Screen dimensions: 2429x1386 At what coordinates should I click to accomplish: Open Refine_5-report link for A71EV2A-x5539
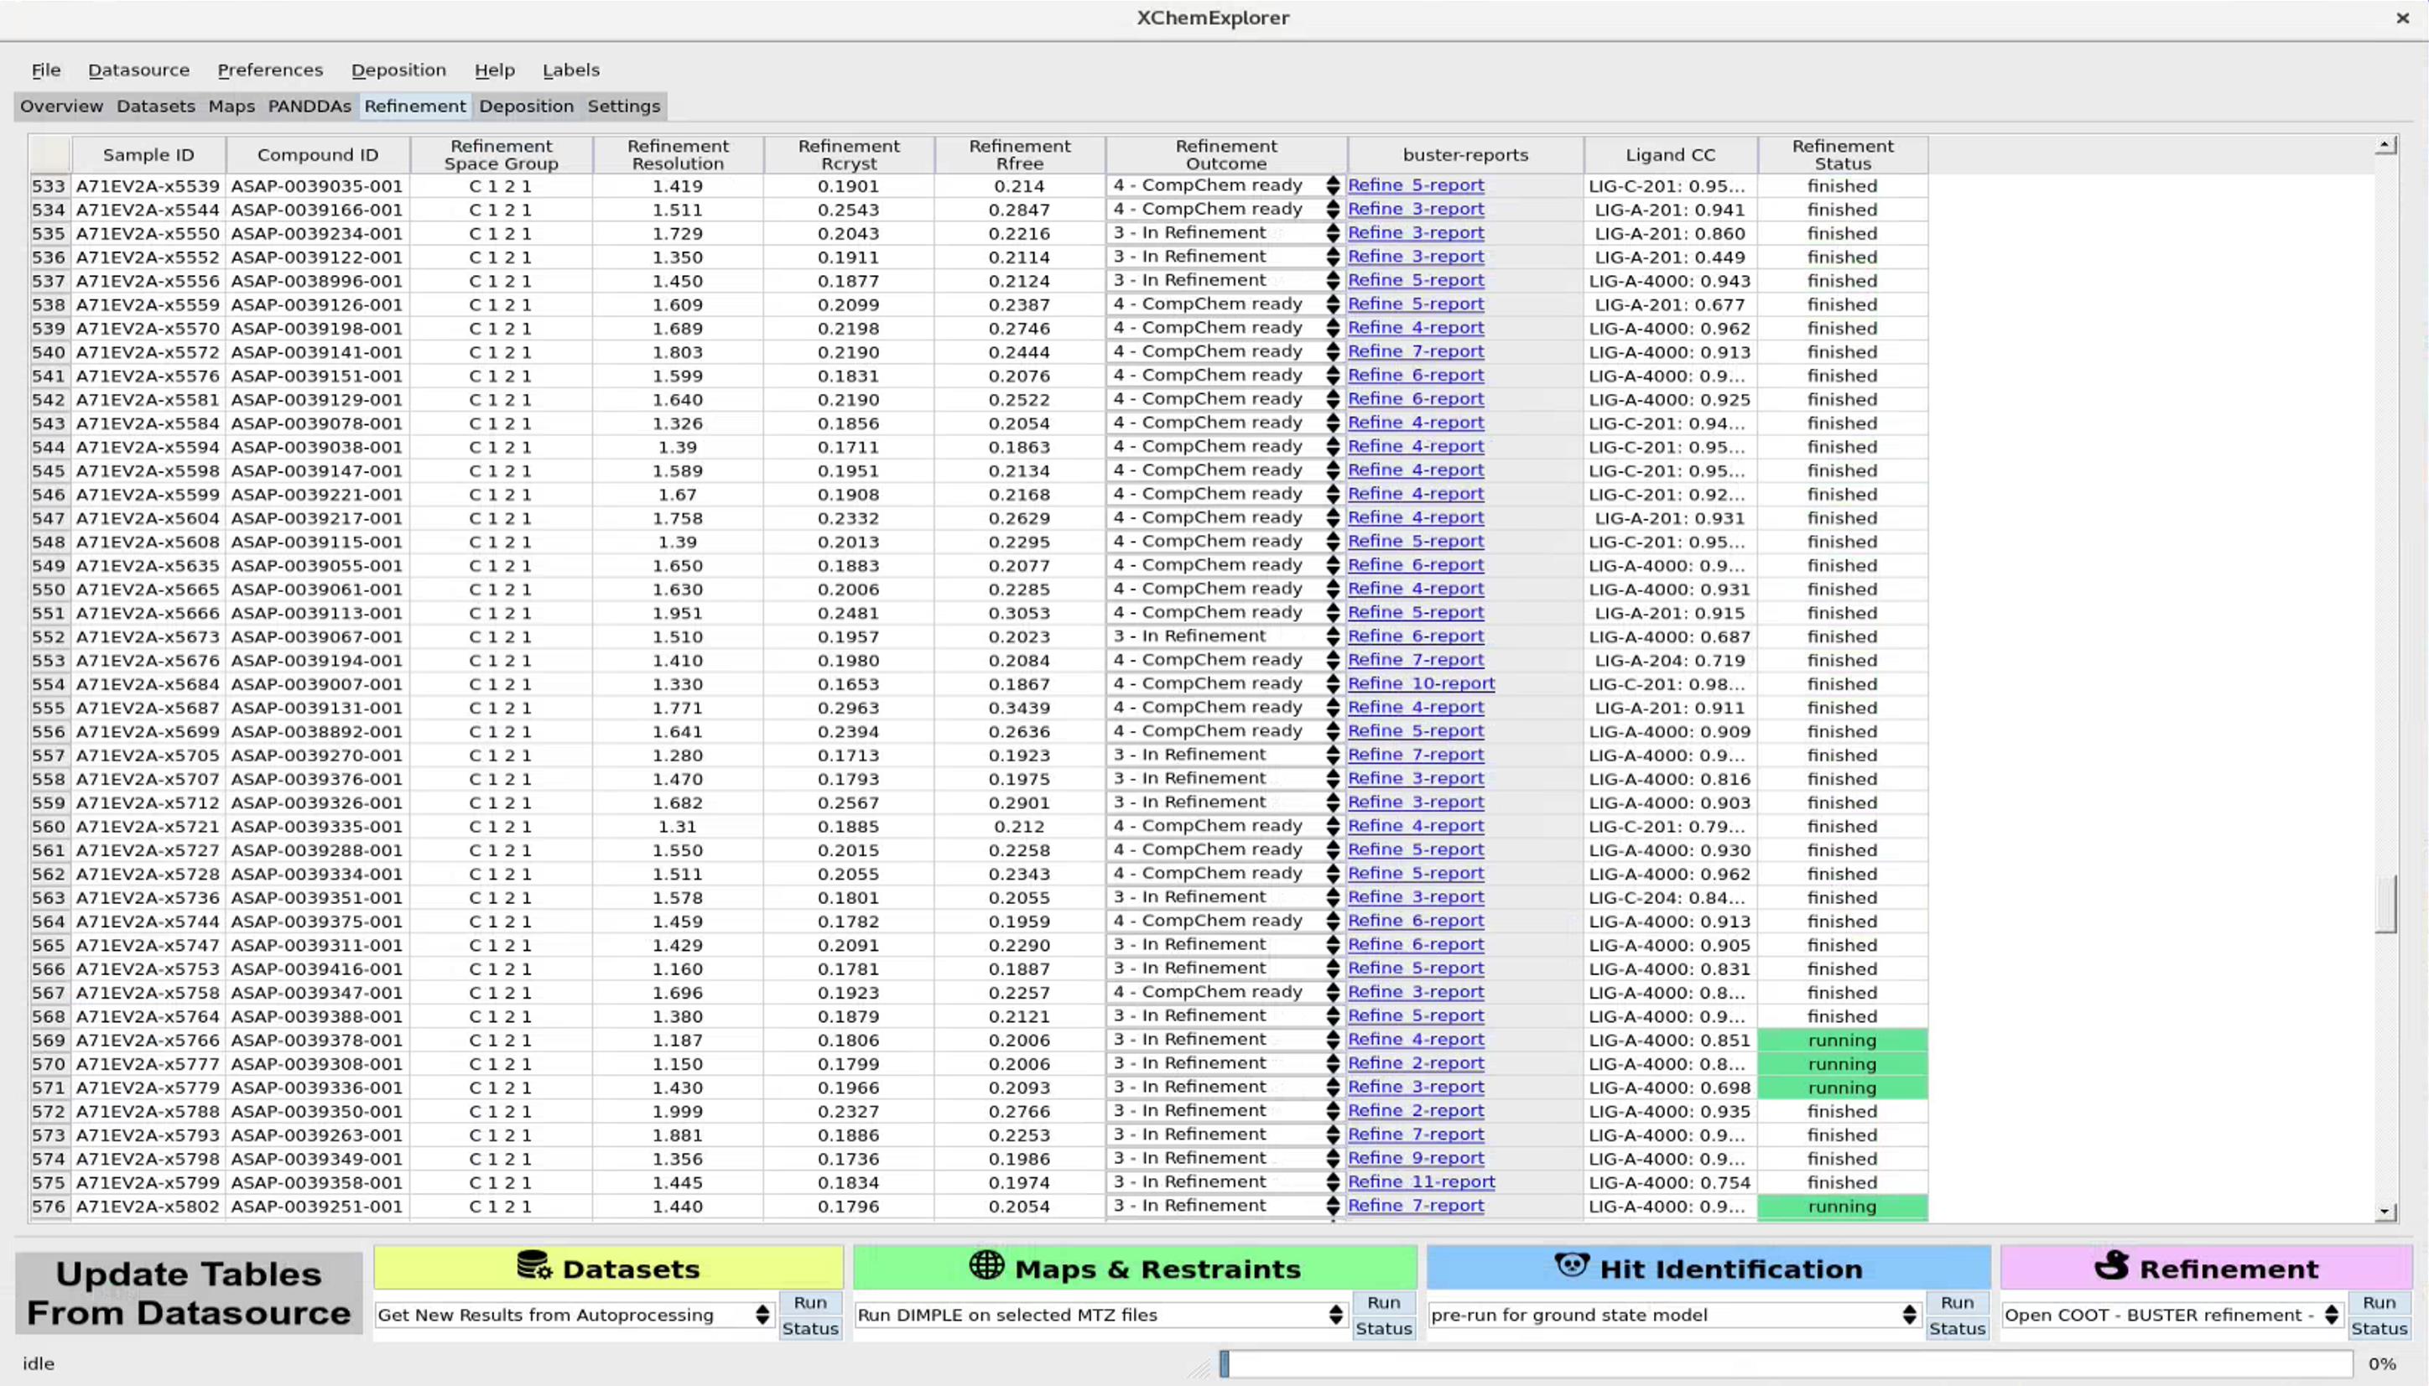[x=1416, y=184]
